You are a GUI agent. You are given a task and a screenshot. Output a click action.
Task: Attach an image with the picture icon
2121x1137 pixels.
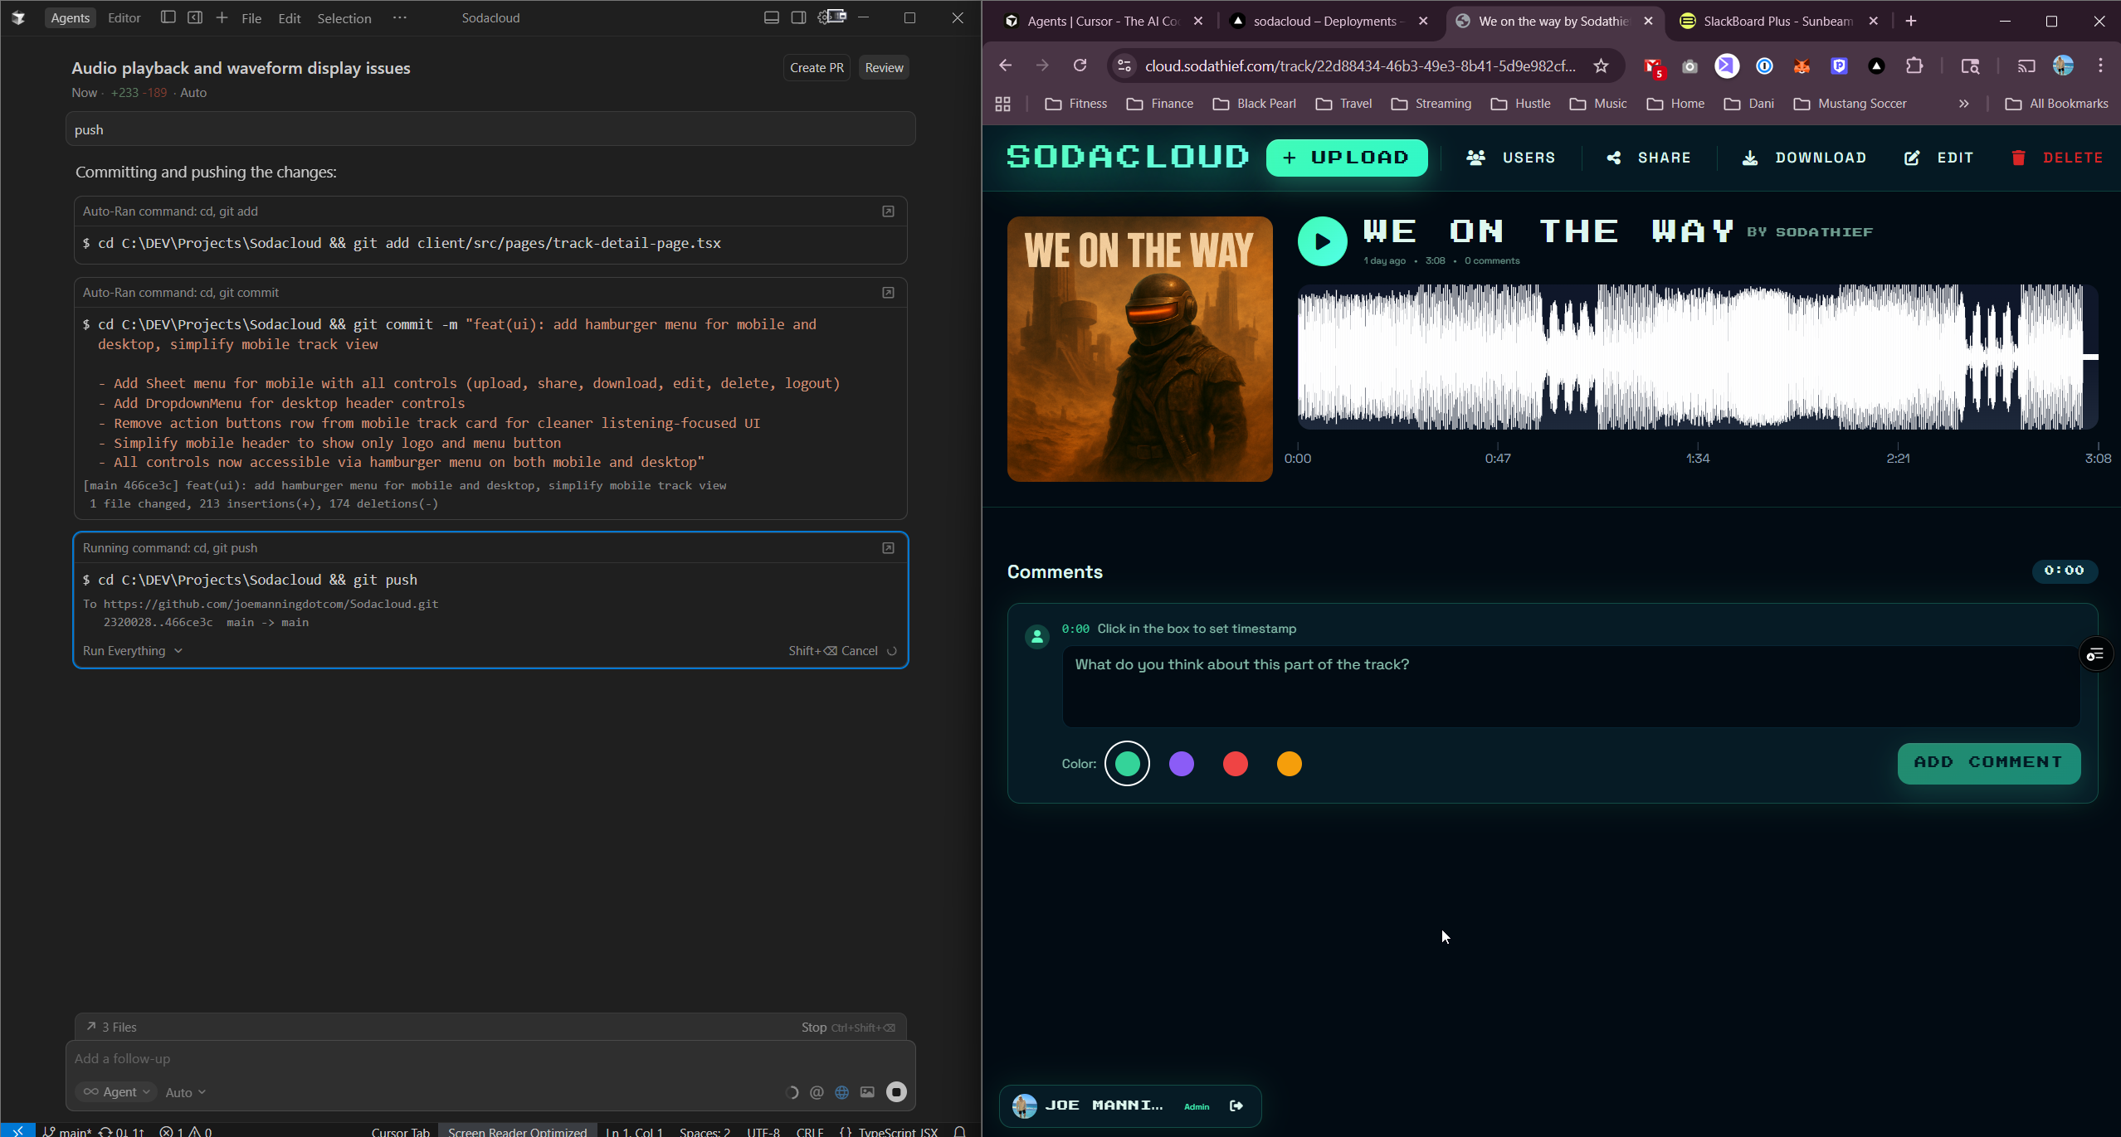click(x=867, y=1092)
